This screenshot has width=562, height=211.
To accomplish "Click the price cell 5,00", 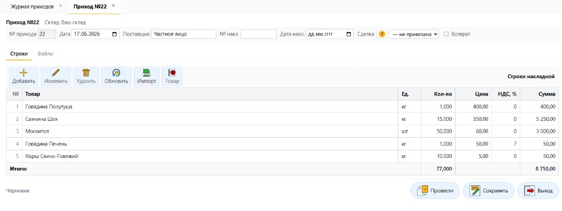I will (x=473, y=156).
